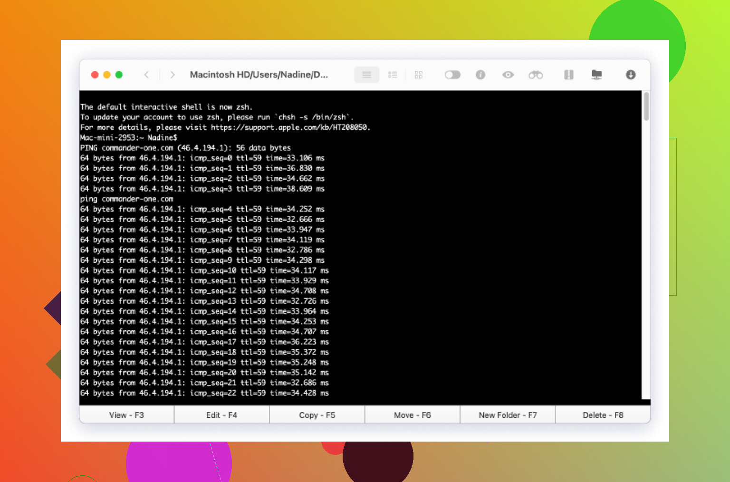Viewport: 730px width, 482px height.
Task: Create folder with New Folder - F7
Action: [x=508, y=415]
